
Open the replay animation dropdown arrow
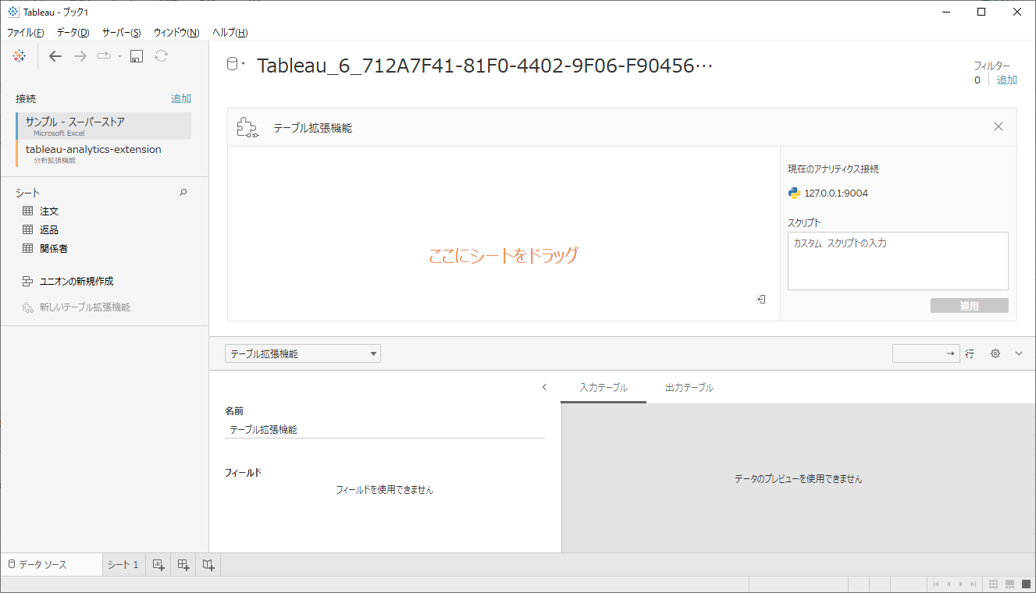pos(119,56)
